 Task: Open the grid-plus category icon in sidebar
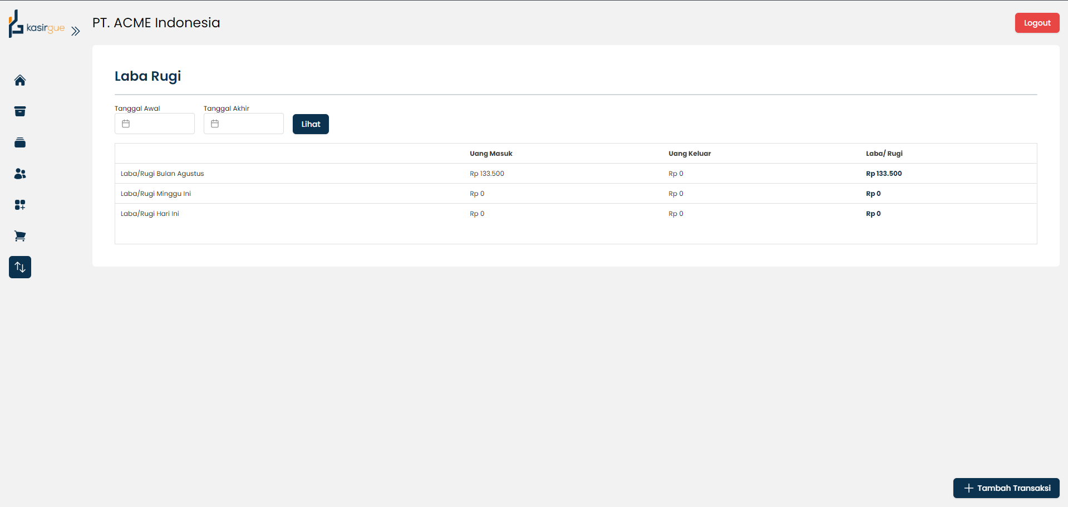tap(20, 205)
